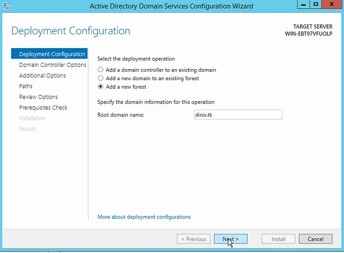This screenshot has height=253, width=344.
Task: Click the window title text
Action: click(172, 6)
